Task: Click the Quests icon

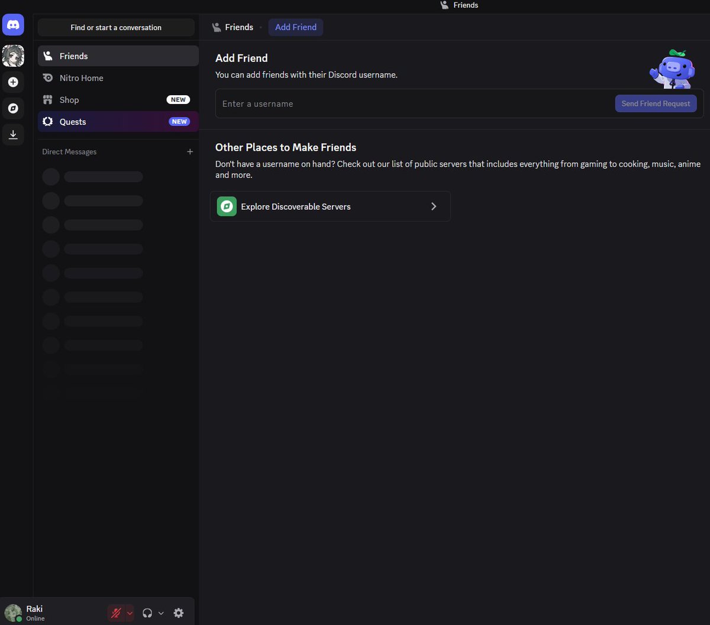Action: click(48, 122)
